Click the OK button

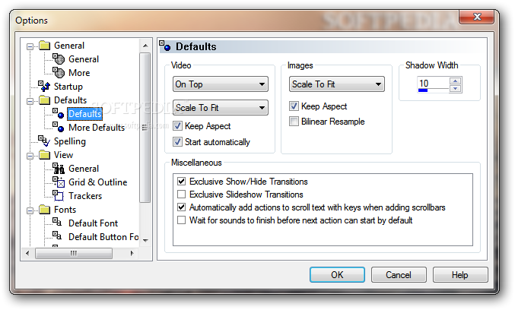337,274
